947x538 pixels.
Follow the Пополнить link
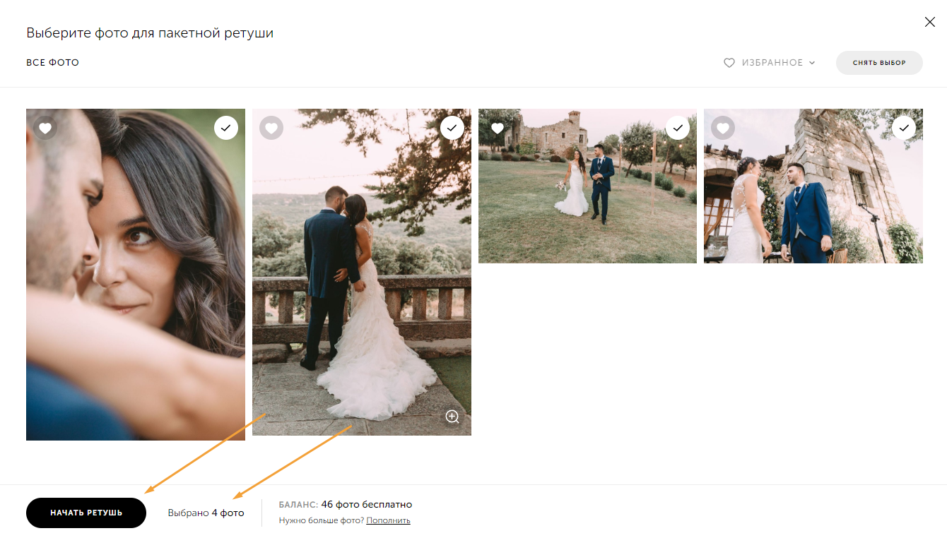coord(388,520)
